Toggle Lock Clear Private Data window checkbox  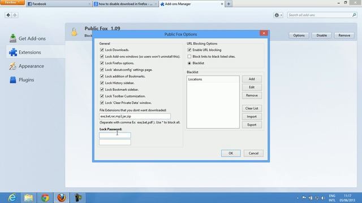102,103
